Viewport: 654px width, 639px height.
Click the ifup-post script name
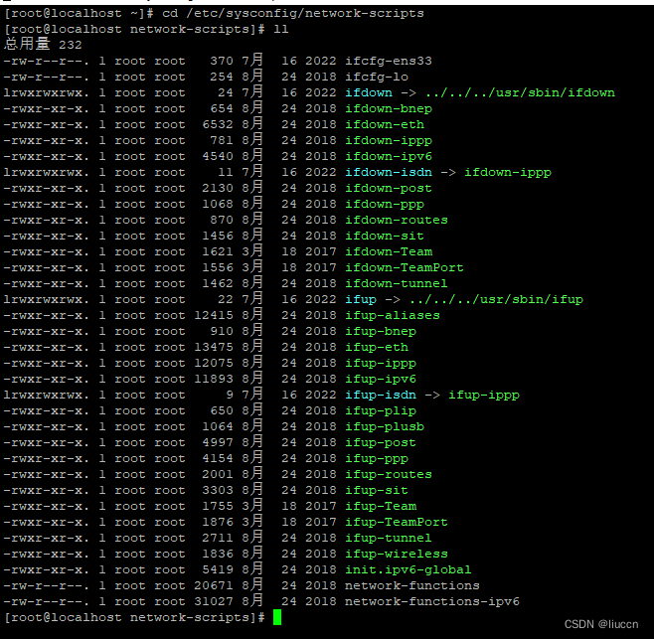tap(381, 442)
